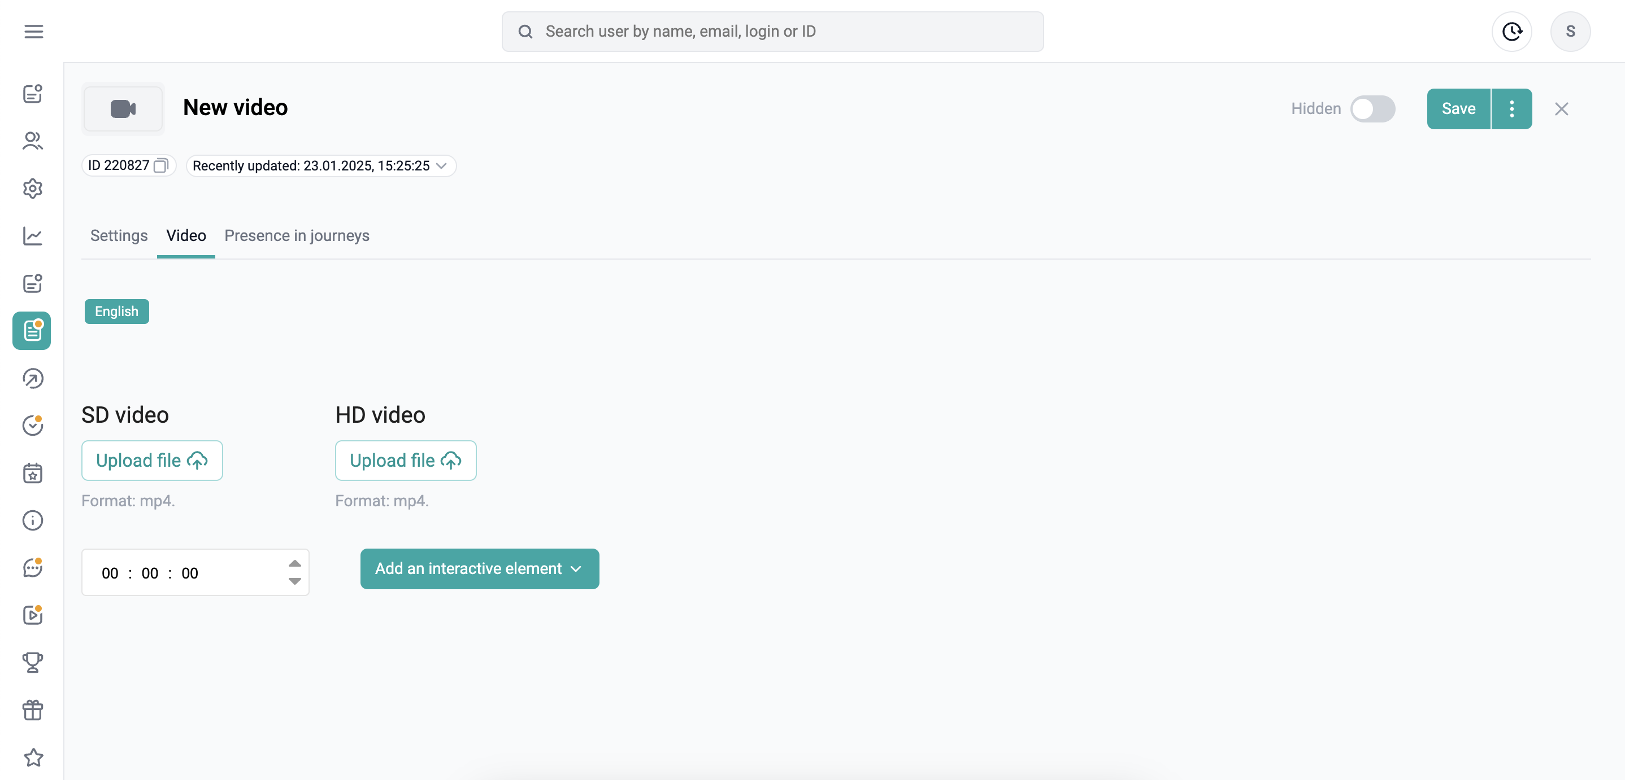Upload a file for SD video
The width and height of the screenshot is (1625, 780).
click(x=152, y=460)
